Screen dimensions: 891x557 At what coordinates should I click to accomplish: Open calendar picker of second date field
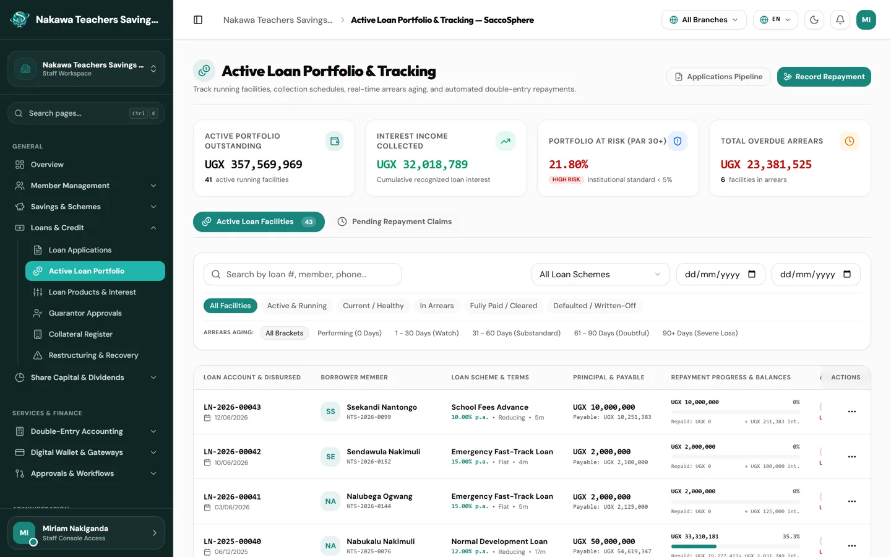coord(847,274)
